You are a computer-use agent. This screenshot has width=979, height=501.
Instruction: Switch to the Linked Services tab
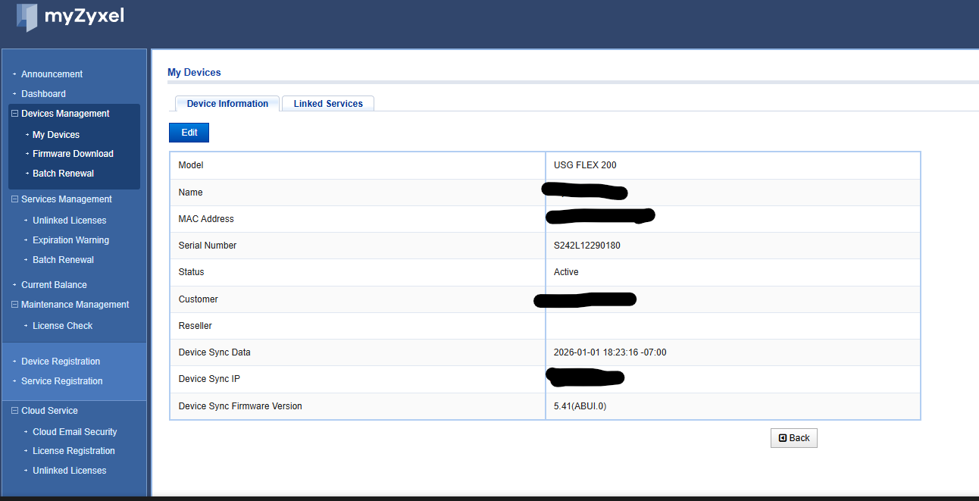pyautogui.click(x=328, y=104)
